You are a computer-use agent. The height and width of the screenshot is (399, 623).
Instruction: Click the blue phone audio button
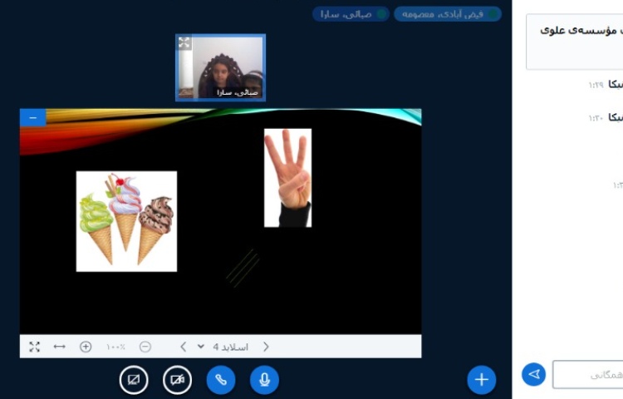pyautogui.click(x=221, y=380)
